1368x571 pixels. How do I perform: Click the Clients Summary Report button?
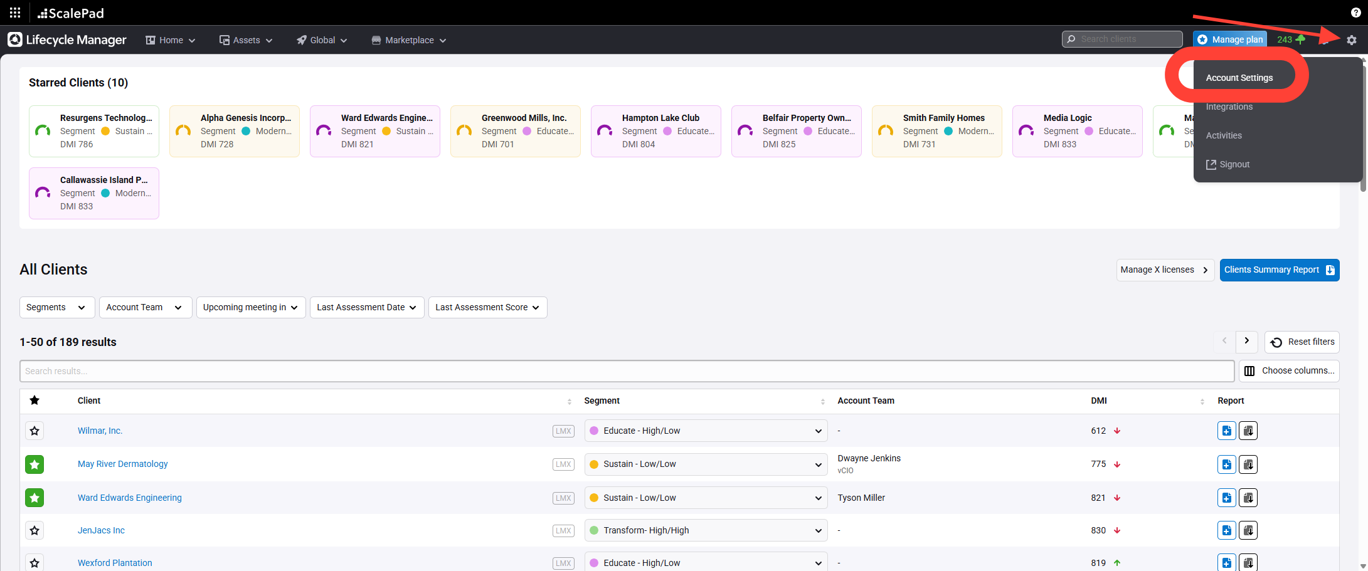(1279, 270)
